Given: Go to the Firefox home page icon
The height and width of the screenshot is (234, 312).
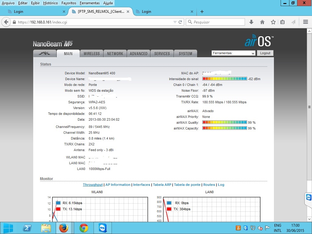Looking at the screenshot, I should pyautogui.click(x=262, y=22).
